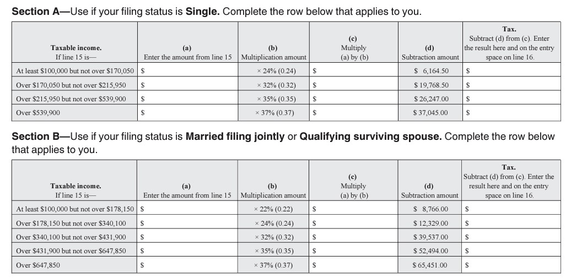Viewport: 571px width, 278px height.
Task: Click the "Over $539,900" taxable income label
Action: (39, 113)
